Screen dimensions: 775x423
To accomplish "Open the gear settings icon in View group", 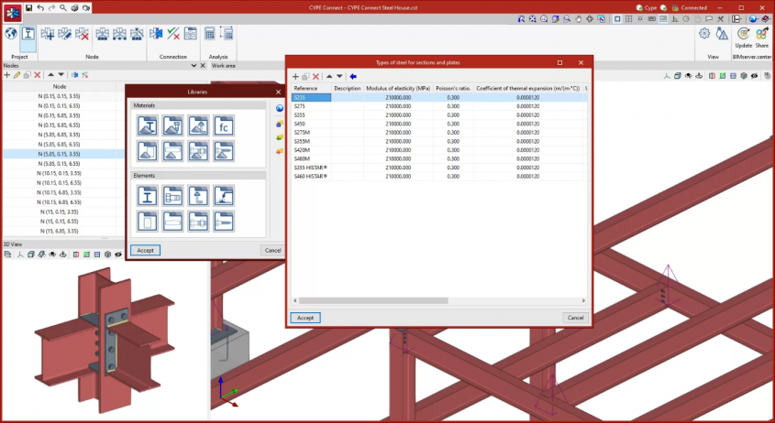I will [x=704, y=34].
